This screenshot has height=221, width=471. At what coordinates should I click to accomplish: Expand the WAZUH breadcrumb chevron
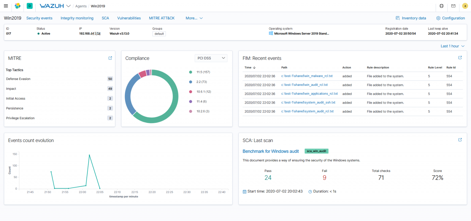[68, 6]
